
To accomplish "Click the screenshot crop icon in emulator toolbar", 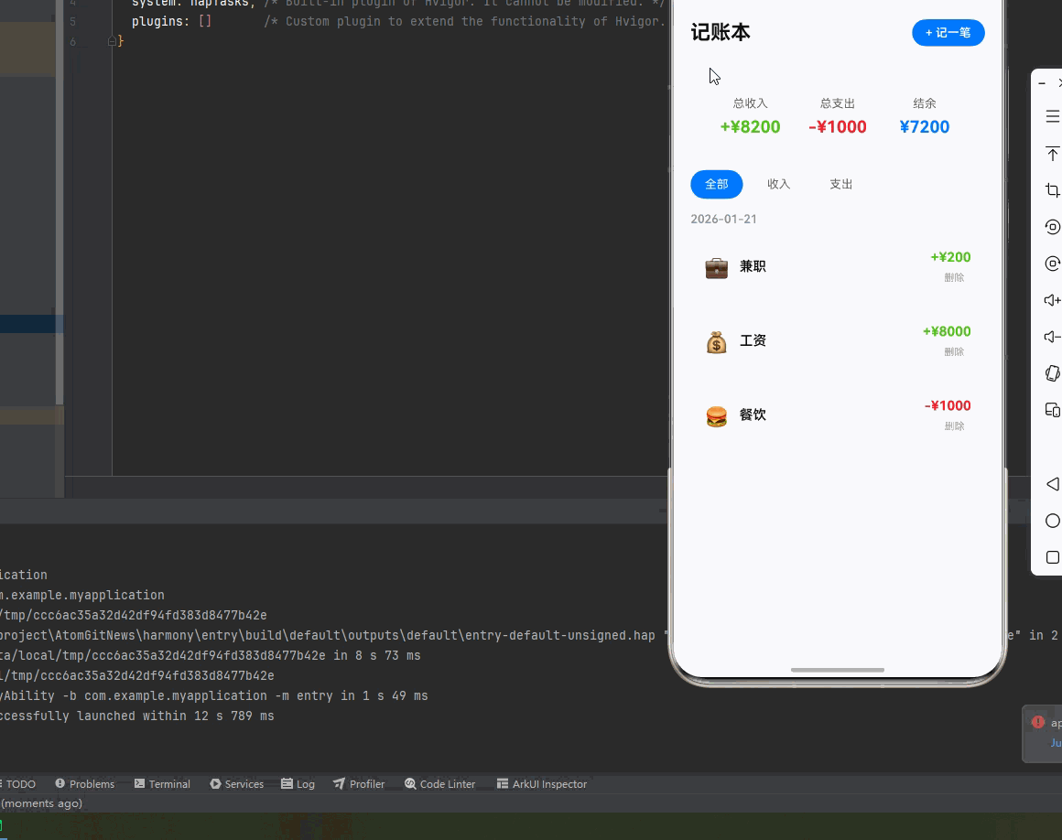I will (x=1053, y=190).
